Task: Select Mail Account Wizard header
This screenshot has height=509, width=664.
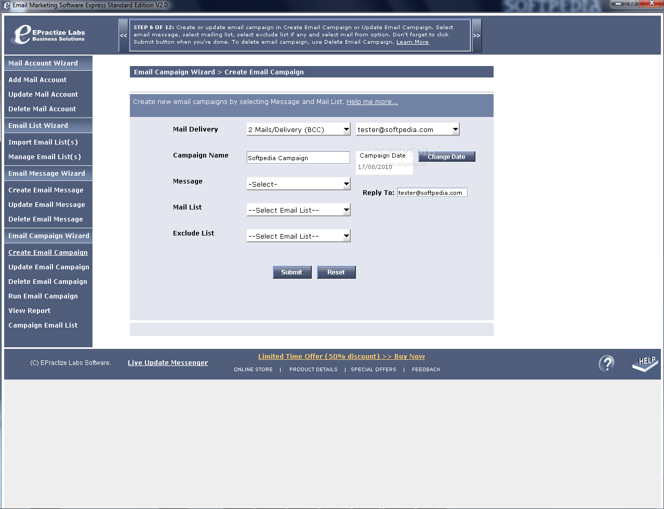Action: coord(48,63)
